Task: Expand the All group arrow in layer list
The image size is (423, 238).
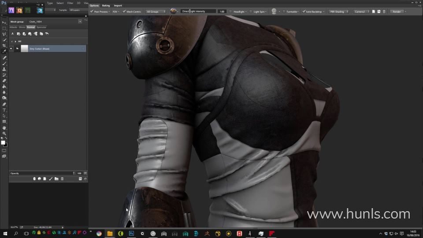Action: click(x=15, y=41)
